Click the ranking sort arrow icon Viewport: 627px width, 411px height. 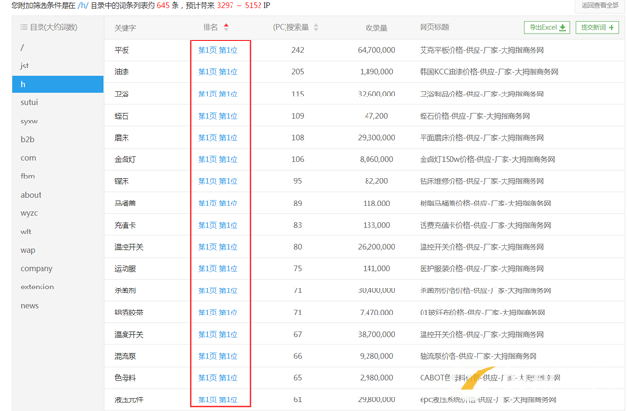(x=226, y=27)
